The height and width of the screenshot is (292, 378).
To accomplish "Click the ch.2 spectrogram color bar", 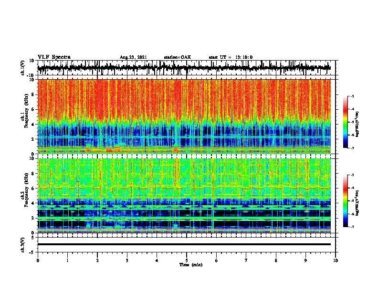I will (346, 201).
